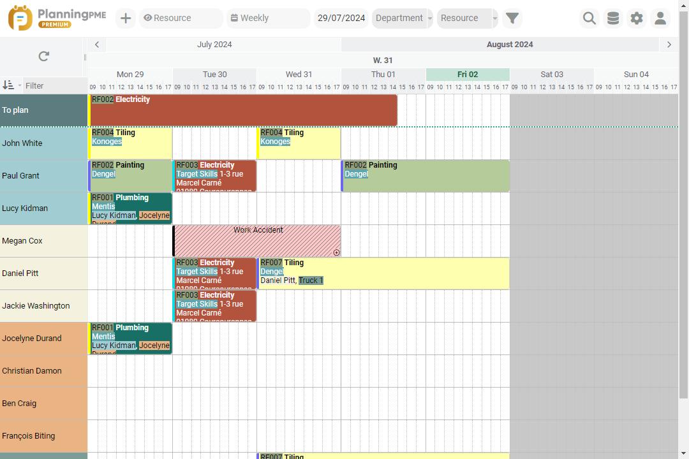This screenshot has width=689, height=459.
Task: Select John White resource row
Action: (x=43, y=143)
